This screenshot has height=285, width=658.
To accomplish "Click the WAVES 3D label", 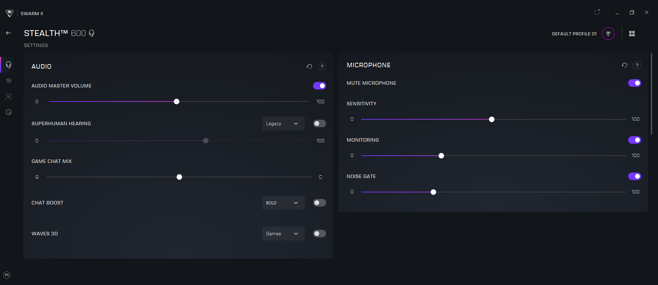I will (x=45, y=234).
